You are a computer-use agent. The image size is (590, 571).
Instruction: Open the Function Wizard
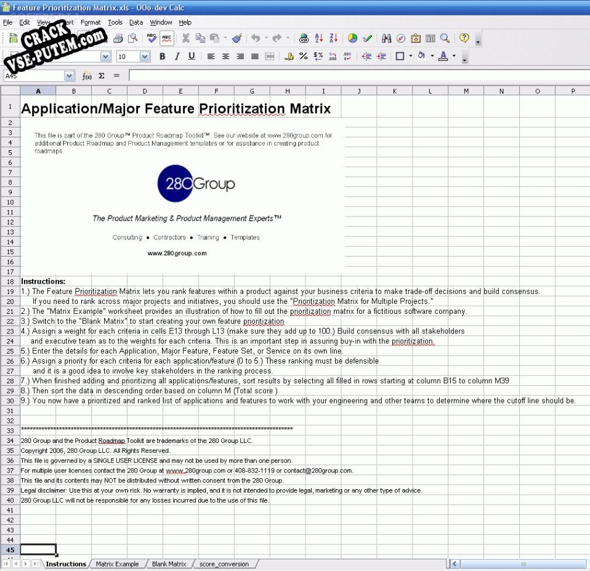click(x=87, y=76)
